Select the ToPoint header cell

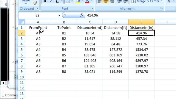(64, 28)
